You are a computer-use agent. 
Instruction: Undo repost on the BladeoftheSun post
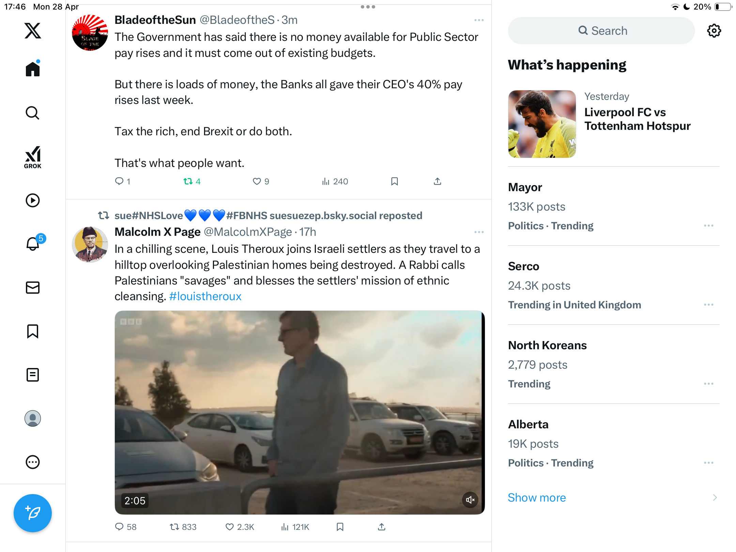[192, 181]
